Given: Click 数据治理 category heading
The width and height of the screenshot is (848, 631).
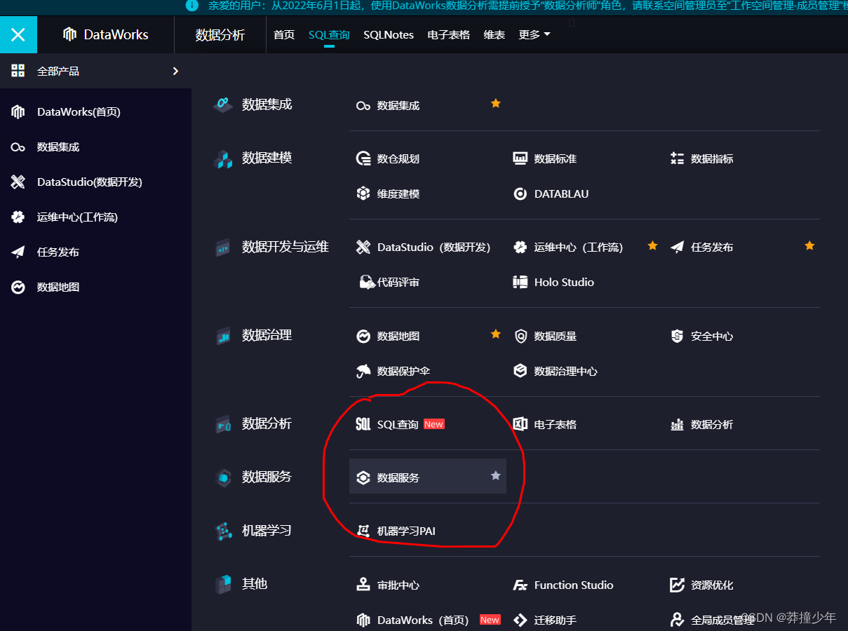Looking at the screenshot, I should (x=267, y=335).
